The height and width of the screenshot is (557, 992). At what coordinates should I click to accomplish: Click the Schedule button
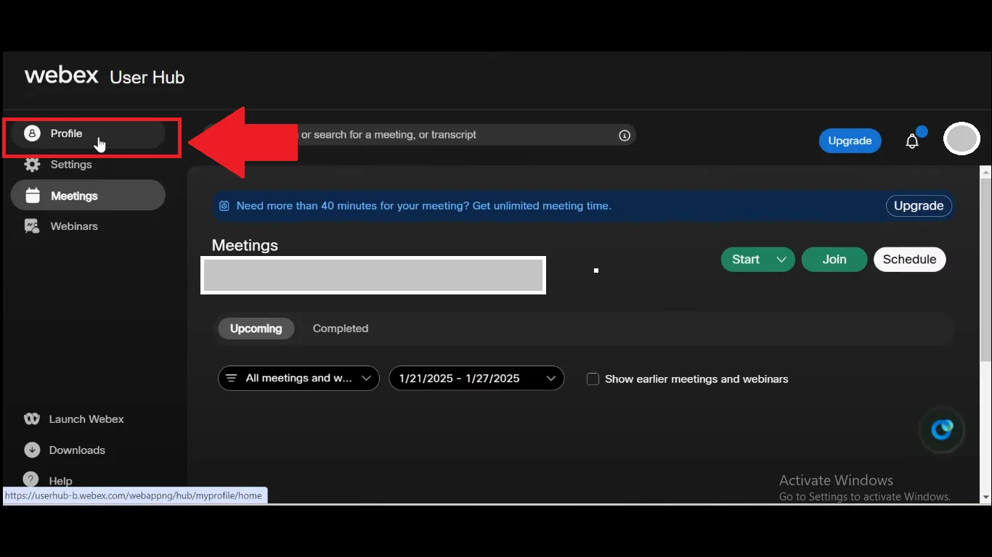click(909, 260)
